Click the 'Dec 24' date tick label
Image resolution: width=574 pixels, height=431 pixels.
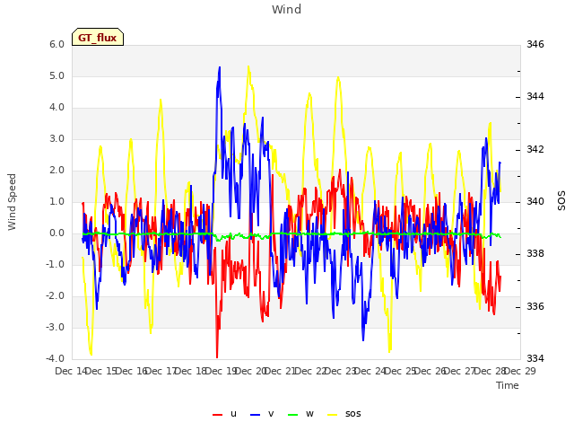pyautogui.click(x=371, y=371)
